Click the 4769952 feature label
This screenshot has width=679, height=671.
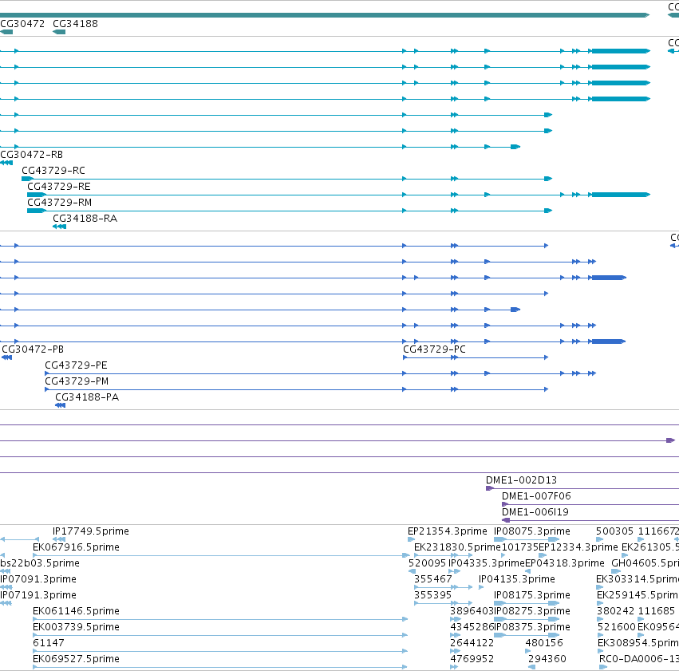point(472,659)
